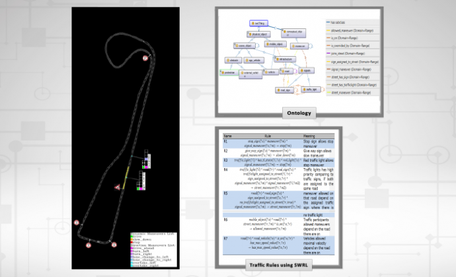Screen dimensions: 456x277
Task: Select the signals class node
Action: click(307, 71)
